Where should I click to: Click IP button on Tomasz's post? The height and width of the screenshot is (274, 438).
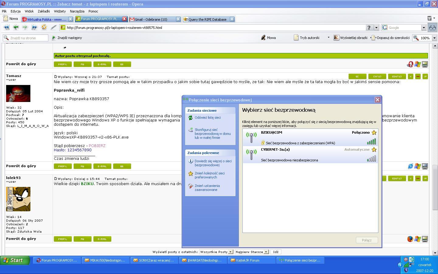425,76
